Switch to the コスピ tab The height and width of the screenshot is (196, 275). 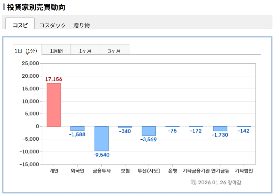(20, 25)
